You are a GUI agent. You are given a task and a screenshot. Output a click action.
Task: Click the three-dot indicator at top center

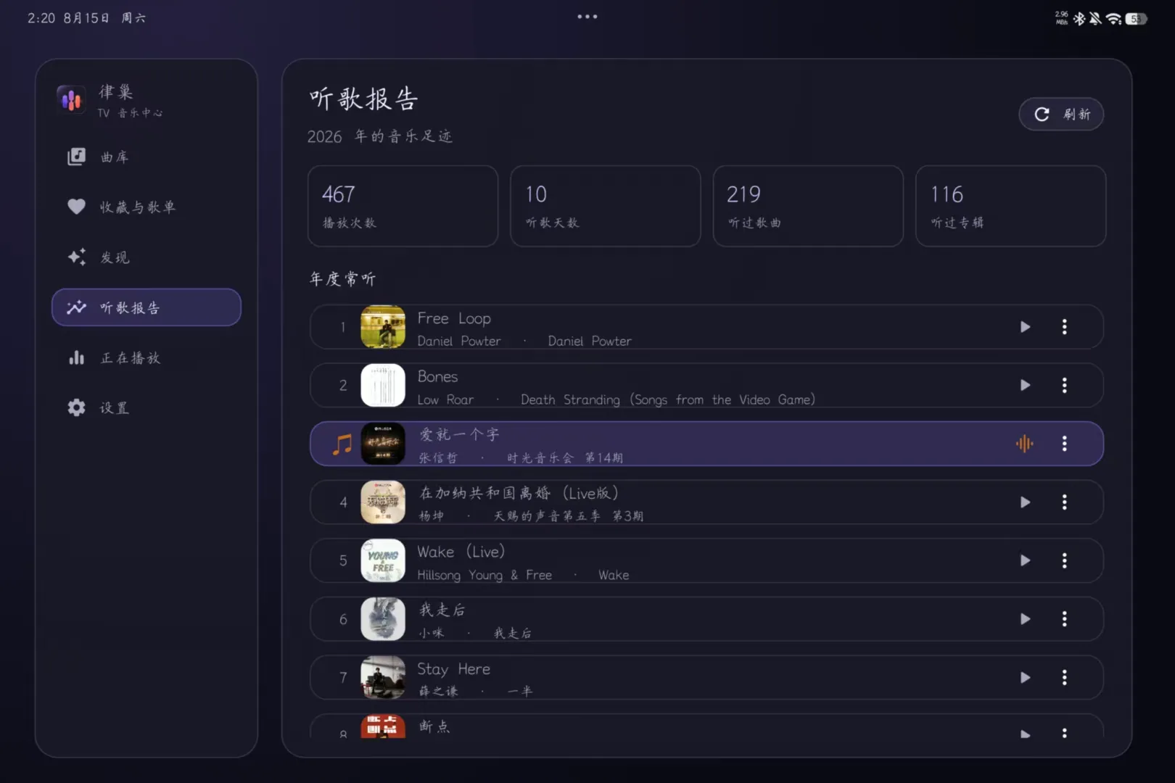[587, 17]
